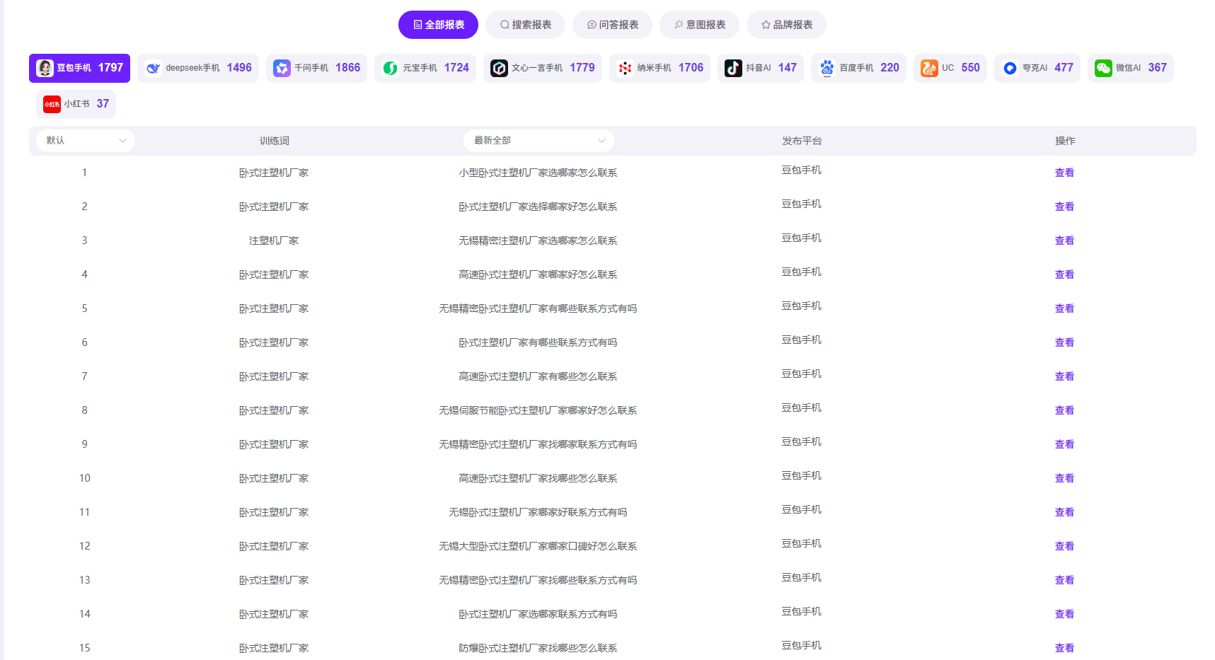Viewport: 1215px width, 660px height.
Task: Click the 豆包手机 avatar icon
Action: click(45, 68)
